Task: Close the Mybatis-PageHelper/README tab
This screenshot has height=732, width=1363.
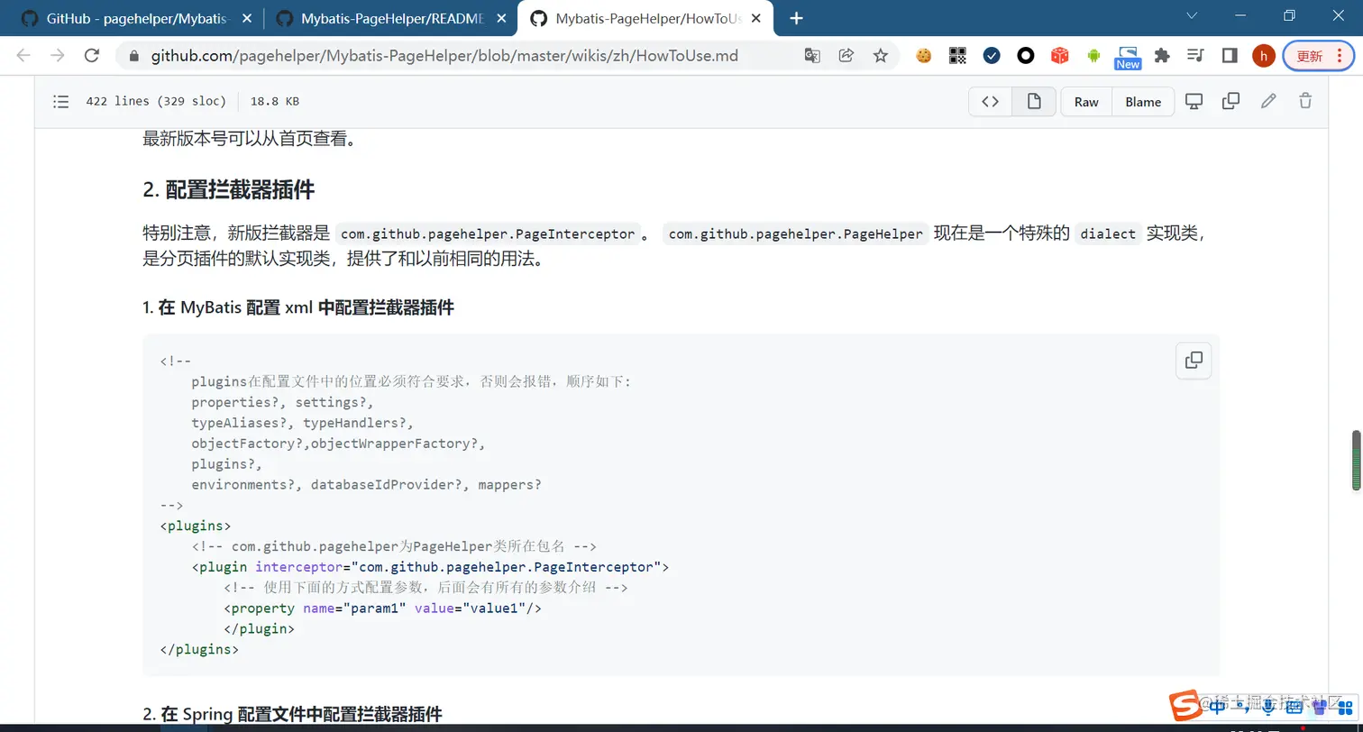Action: (x=501, y=18)
